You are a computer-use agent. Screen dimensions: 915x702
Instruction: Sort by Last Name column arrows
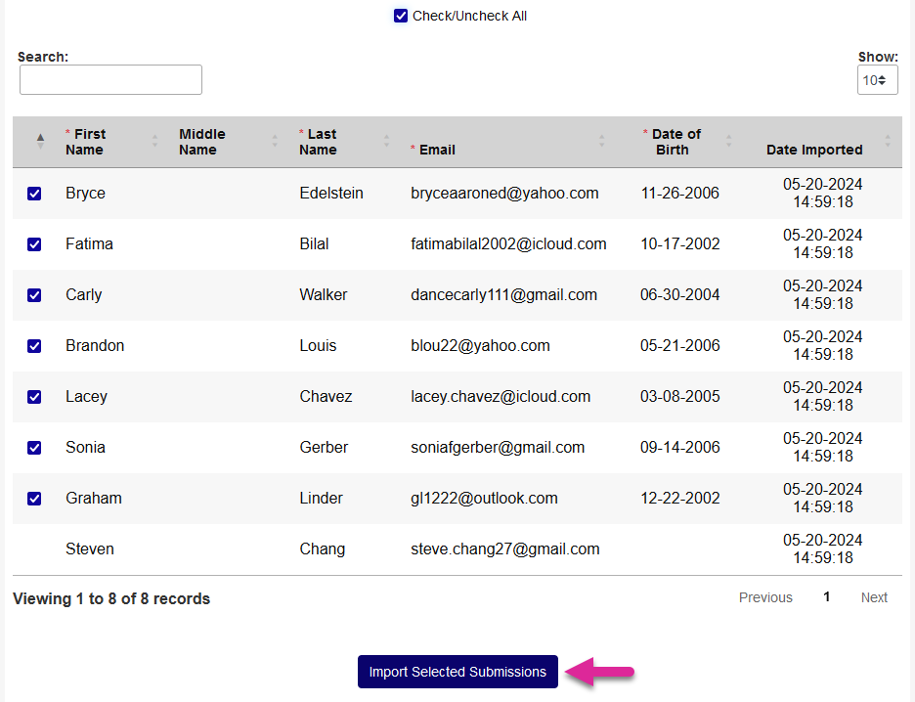click(x=386, y=142)
